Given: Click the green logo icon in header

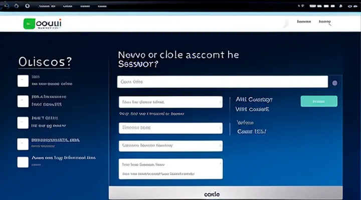Looking at the screenshot, I should coord(30,23).
